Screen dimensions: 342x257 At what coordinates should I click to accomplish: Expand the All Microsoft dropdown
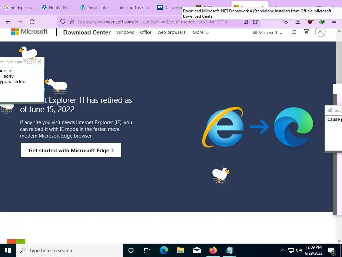[268, 32]
